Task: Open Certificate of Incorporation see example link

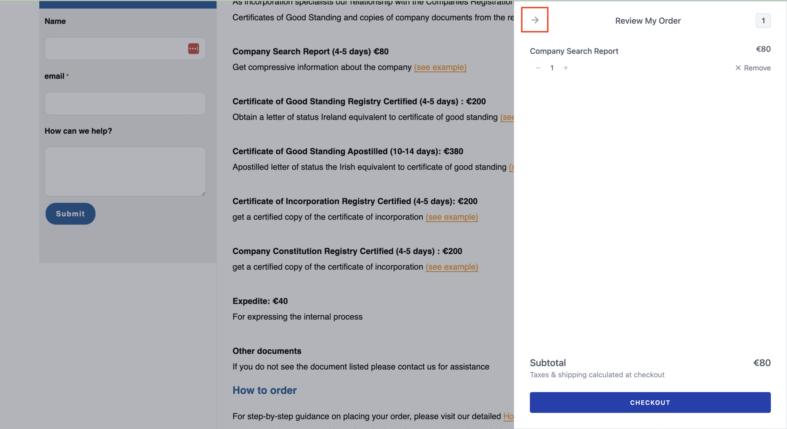Action: pos(452,217)
